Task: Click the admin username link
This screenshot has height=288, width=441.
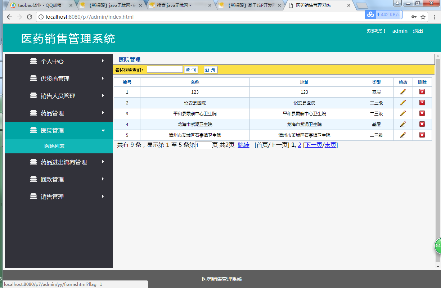Action: 400,31
